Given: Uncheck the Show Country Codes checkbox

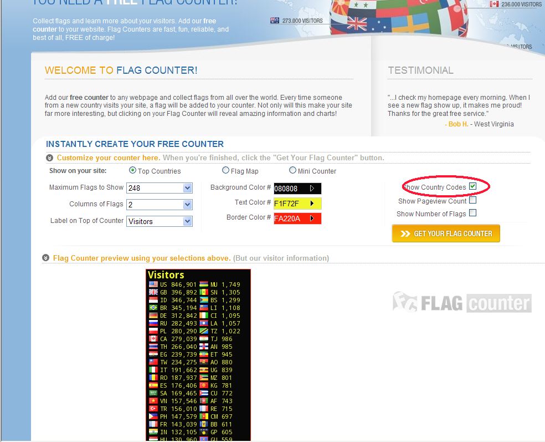Looking at the screenshot, I should [x=472, y=186].
